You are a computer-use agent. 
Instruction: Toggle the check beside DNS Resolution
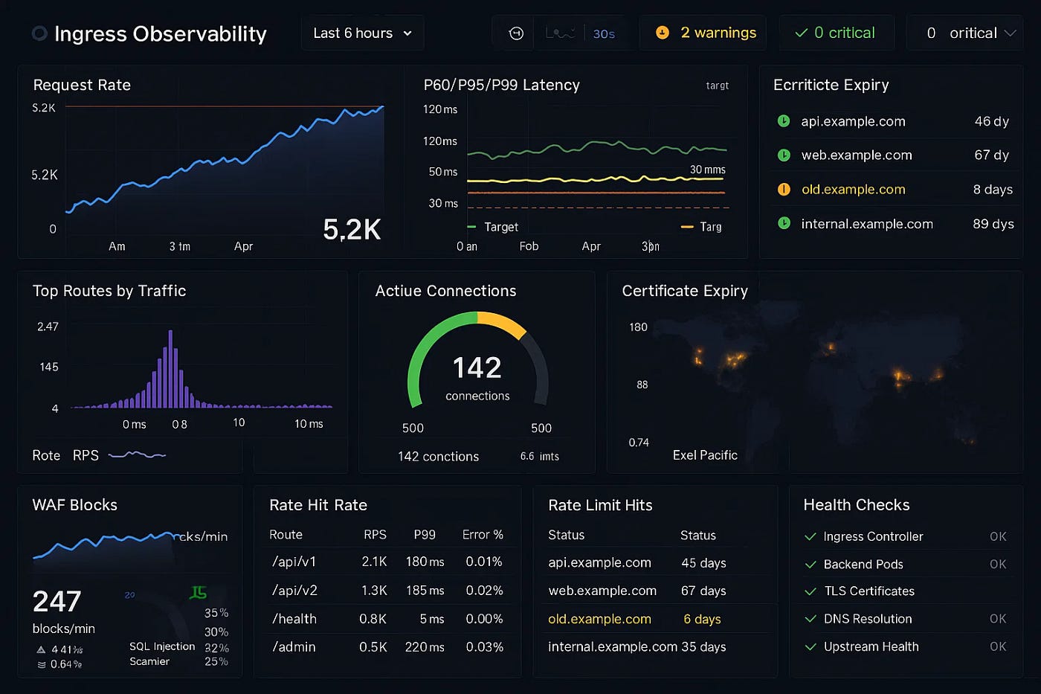tap(810, 618)
